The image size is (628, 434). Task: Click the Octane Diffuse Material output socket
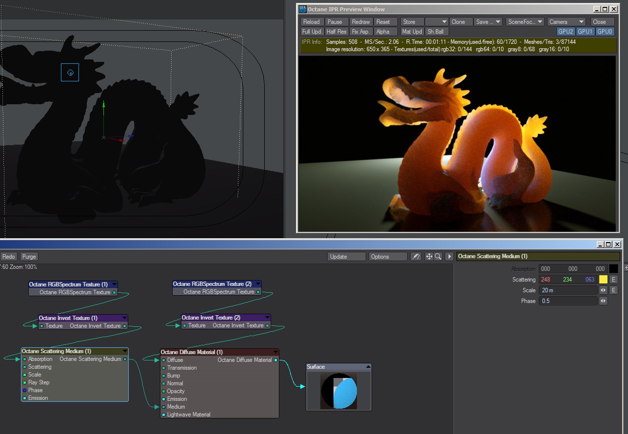(276, 360)
